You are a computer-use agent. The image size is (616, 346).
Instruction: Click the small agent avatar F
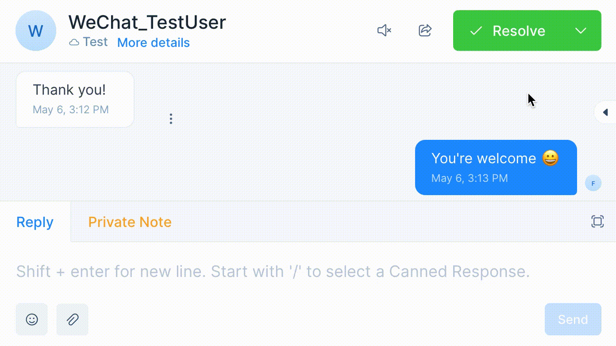pos(593,183)
